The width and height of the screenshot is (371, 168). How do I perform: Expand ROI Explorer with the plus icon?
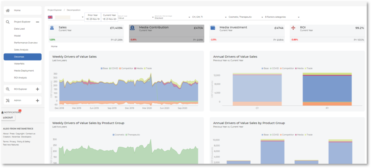[37, 89]
